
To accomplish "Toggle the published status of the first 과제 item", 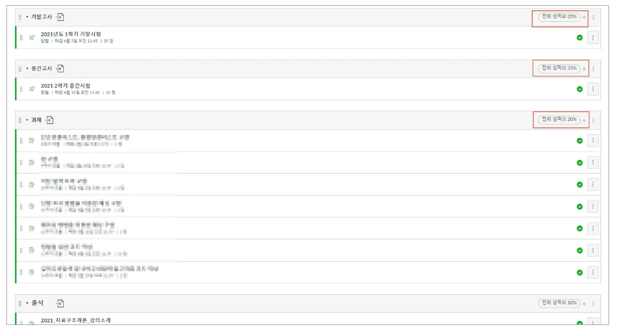I will click(x=580, y=141).
